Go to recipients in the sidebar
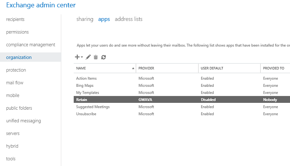Screen dimensions: 290x166 (15, 19)
